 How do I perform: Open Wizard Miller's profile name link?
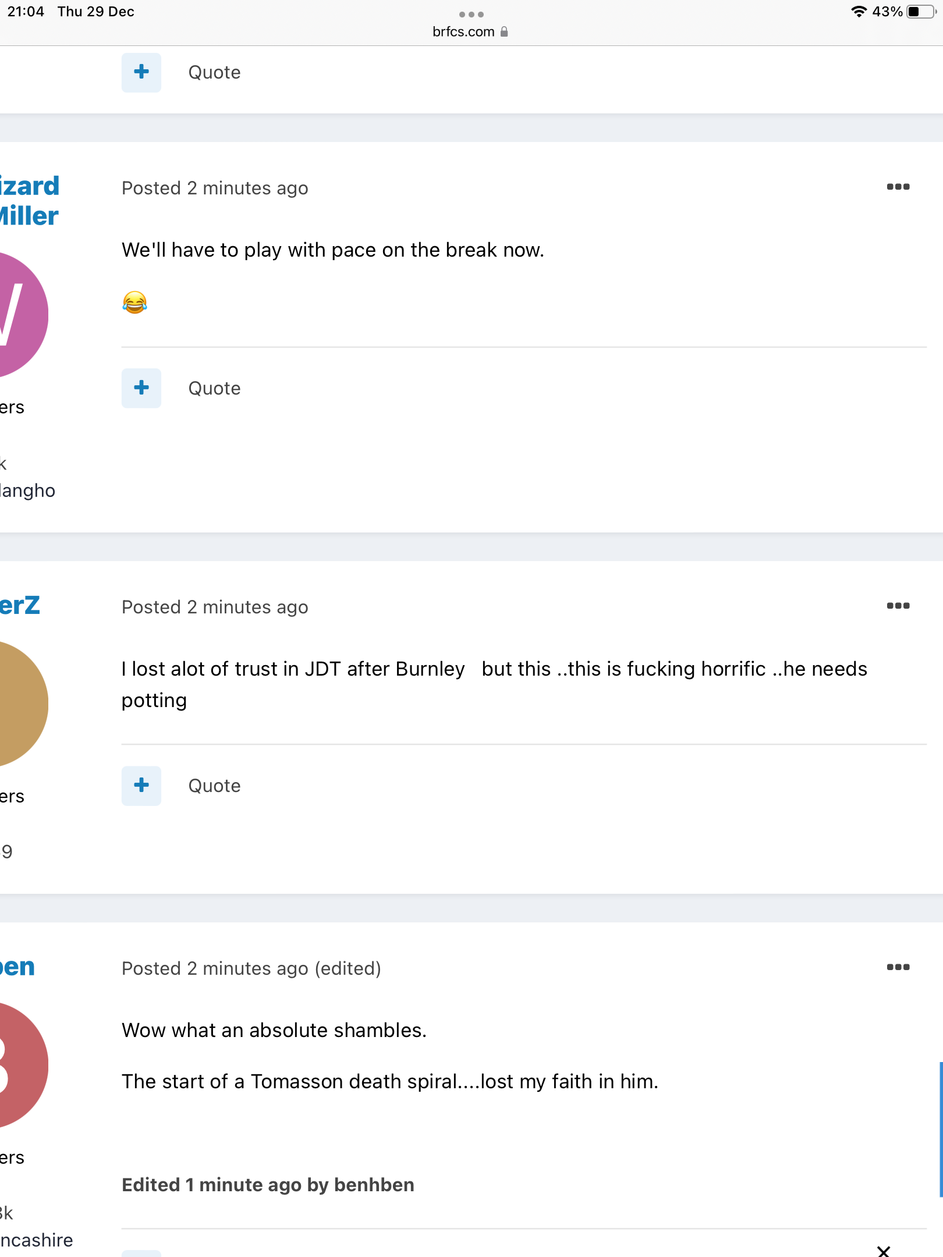point(29,201)
